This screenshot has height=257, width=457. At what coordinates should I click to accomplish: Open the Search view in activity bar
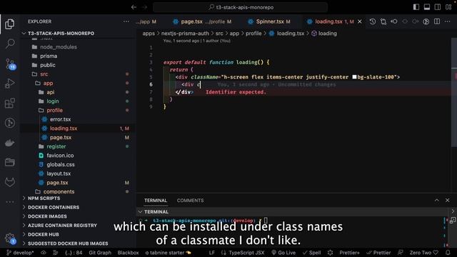tap(10, 44)
